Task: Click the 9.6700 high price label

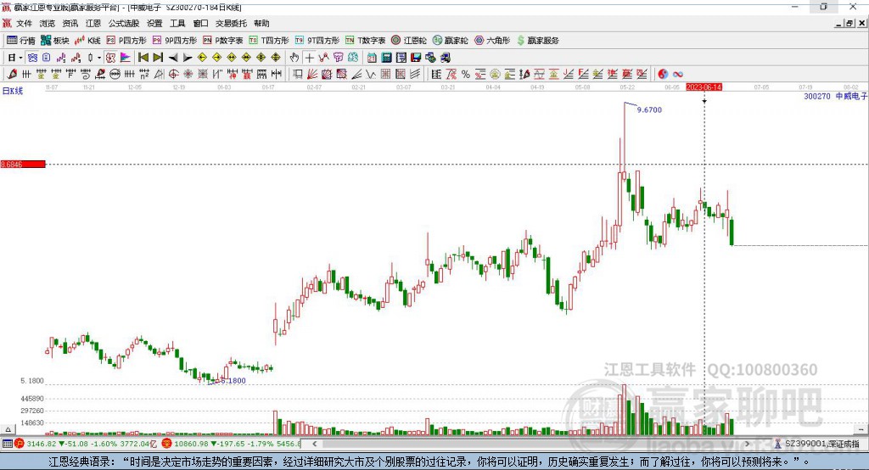Action: 649,109
